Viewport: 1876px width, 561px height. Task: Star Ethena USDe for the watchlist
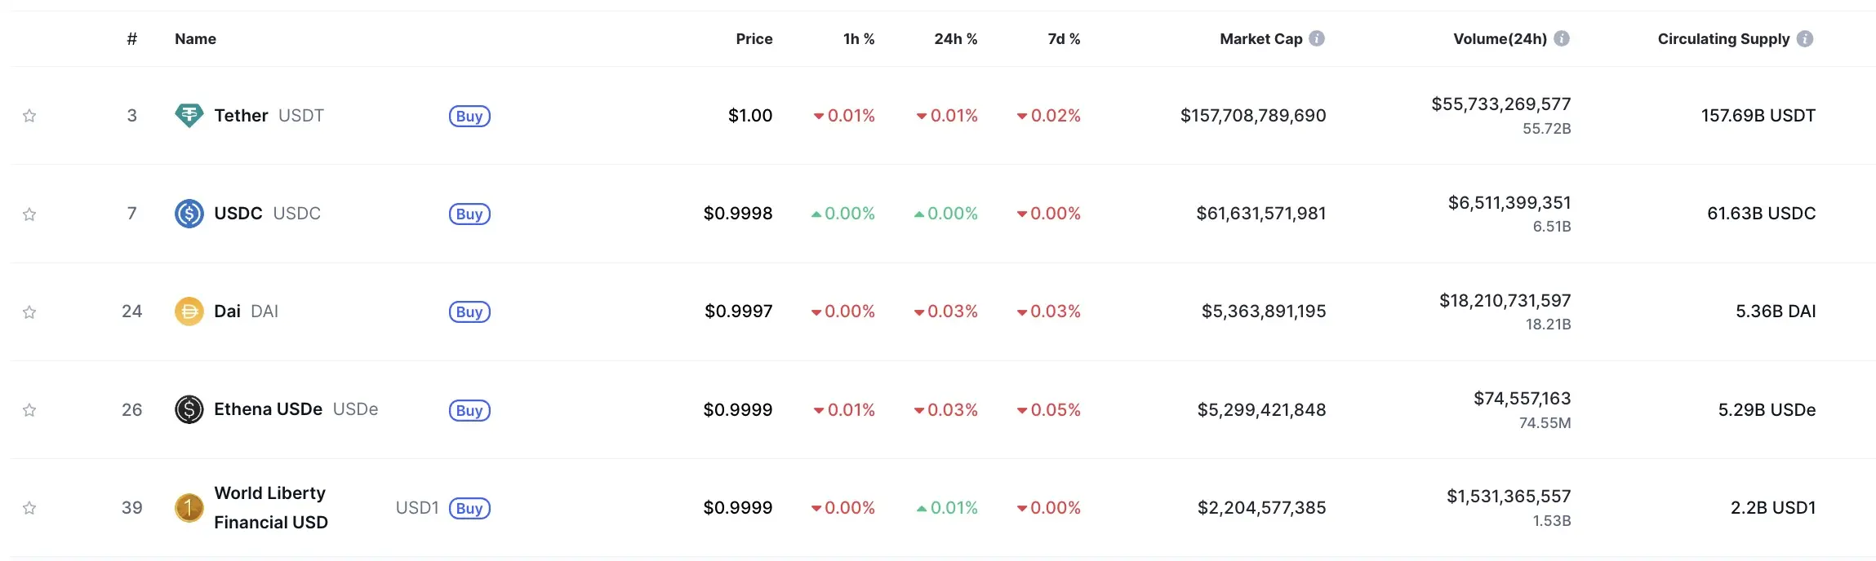(x=29, y=410)
